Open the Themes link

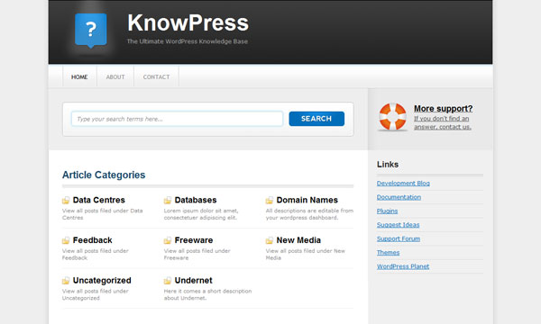click(388, 252)
